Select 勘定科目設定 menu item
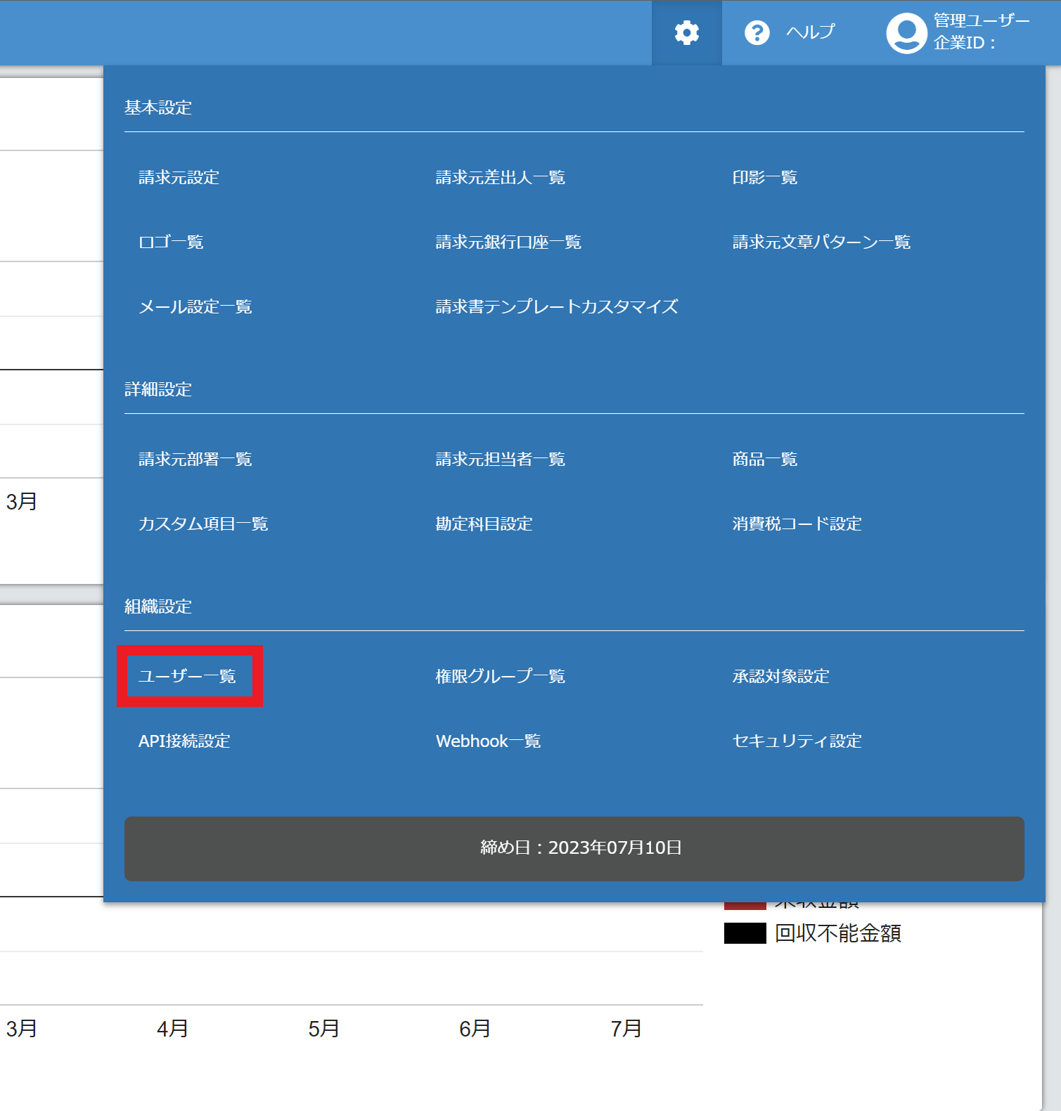This screenshot has width=1061, height=1111. point(484,524)
